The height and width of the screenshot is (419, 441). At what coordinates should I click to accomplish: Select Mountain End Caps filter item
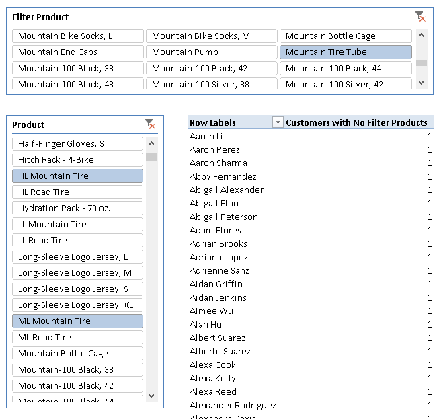pos(78,52)
